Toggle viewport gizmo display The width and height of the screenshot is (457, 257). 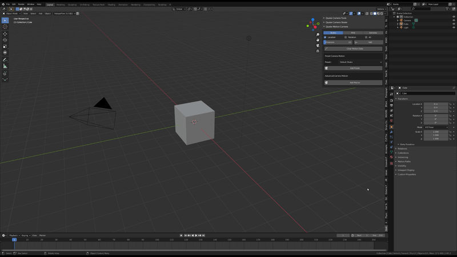point(351,13)
